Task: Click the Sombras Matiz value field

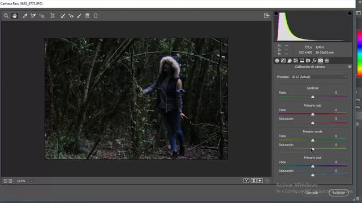Action: [x=336, y=92]
